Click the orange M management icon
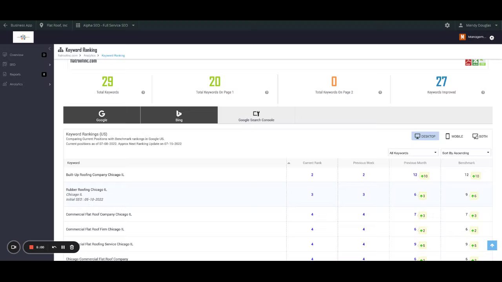This screenshot has width=502, height=282. click(462, 37)
